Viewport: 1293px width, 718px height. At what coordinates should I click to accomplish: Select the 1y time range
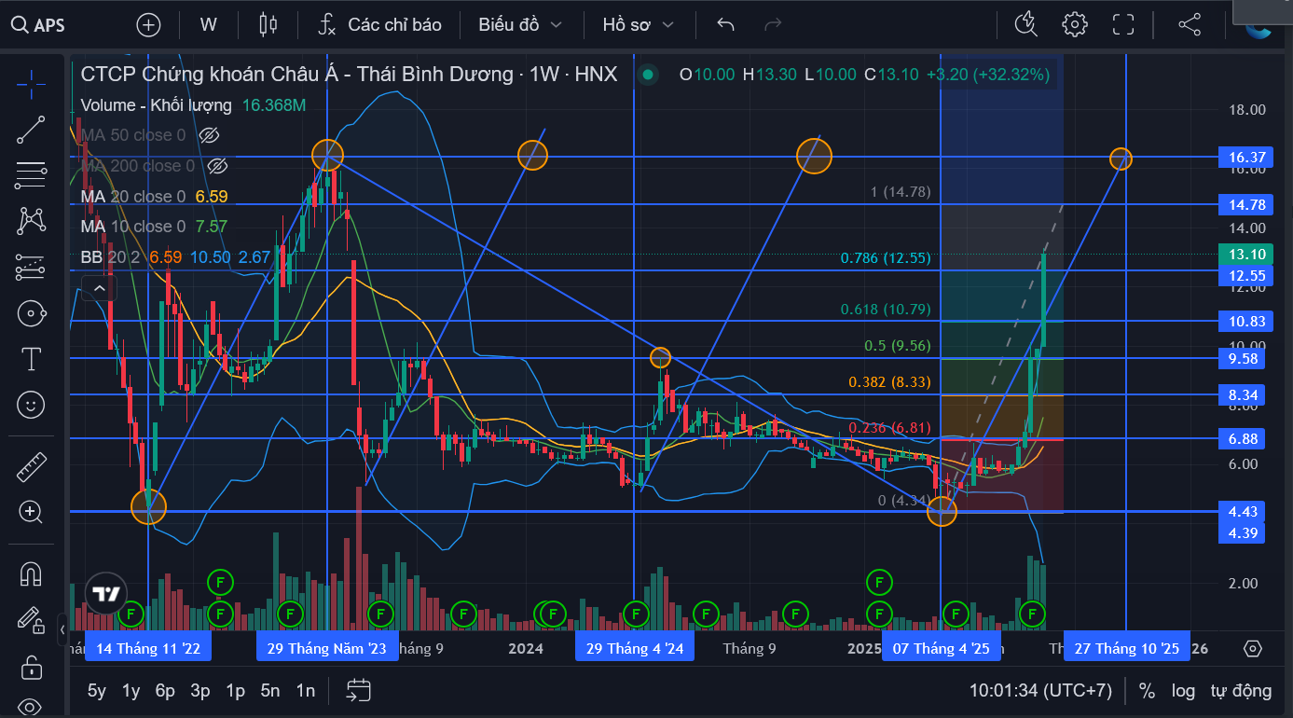[x=131, y=691]
